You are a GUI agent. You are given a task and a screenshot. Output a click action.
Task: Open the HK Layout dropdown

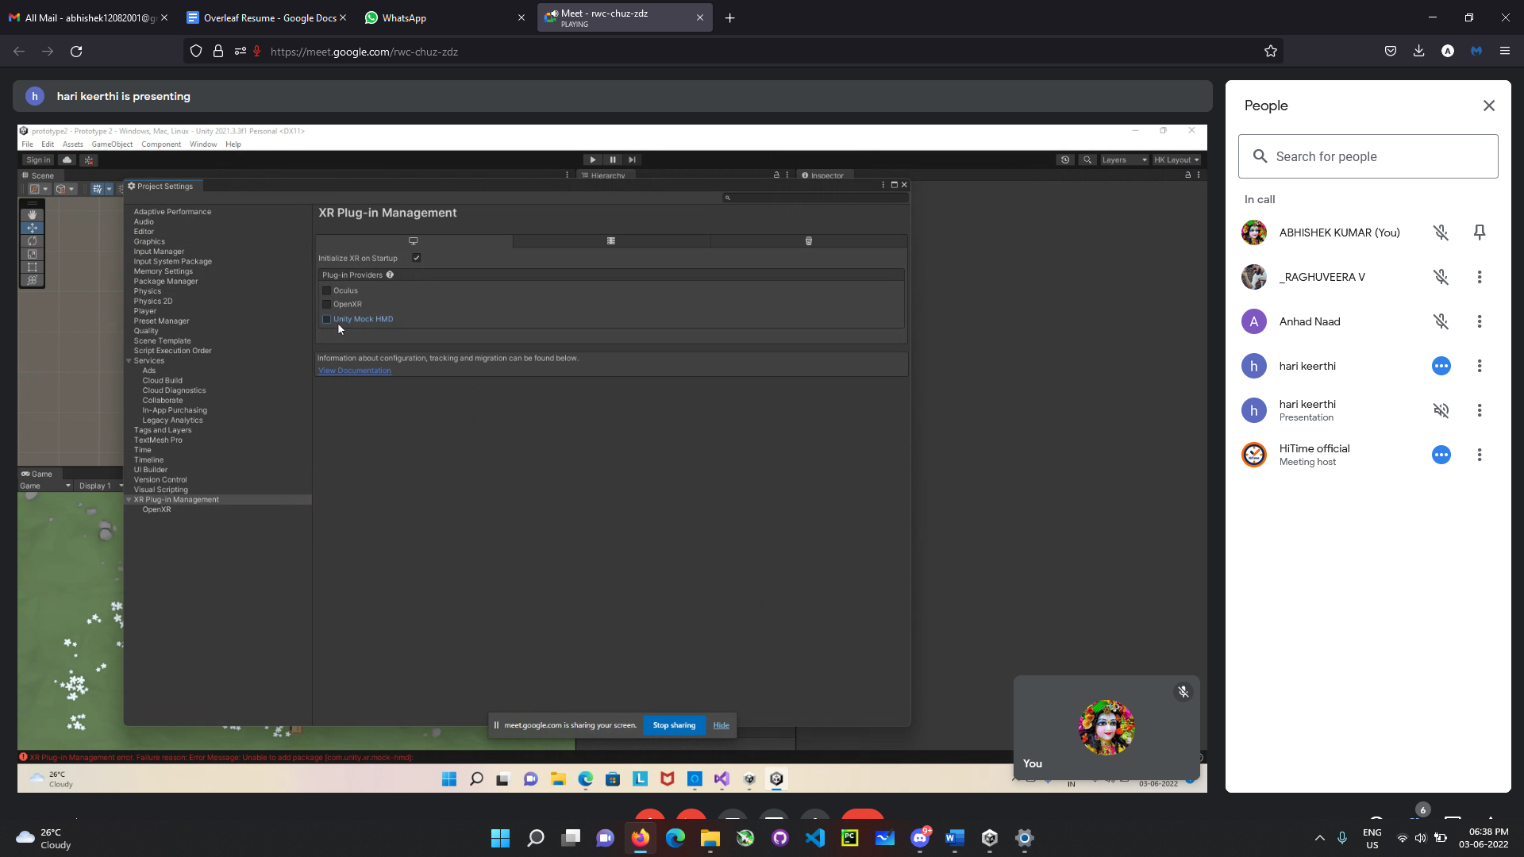pyautogui.click(x=1176, y=159)
